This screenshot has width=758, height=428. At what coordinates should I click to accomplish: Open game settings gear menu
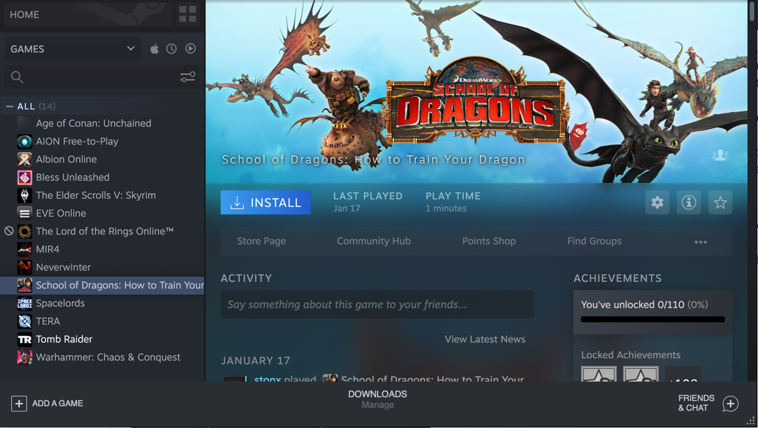tap(657, 203)
